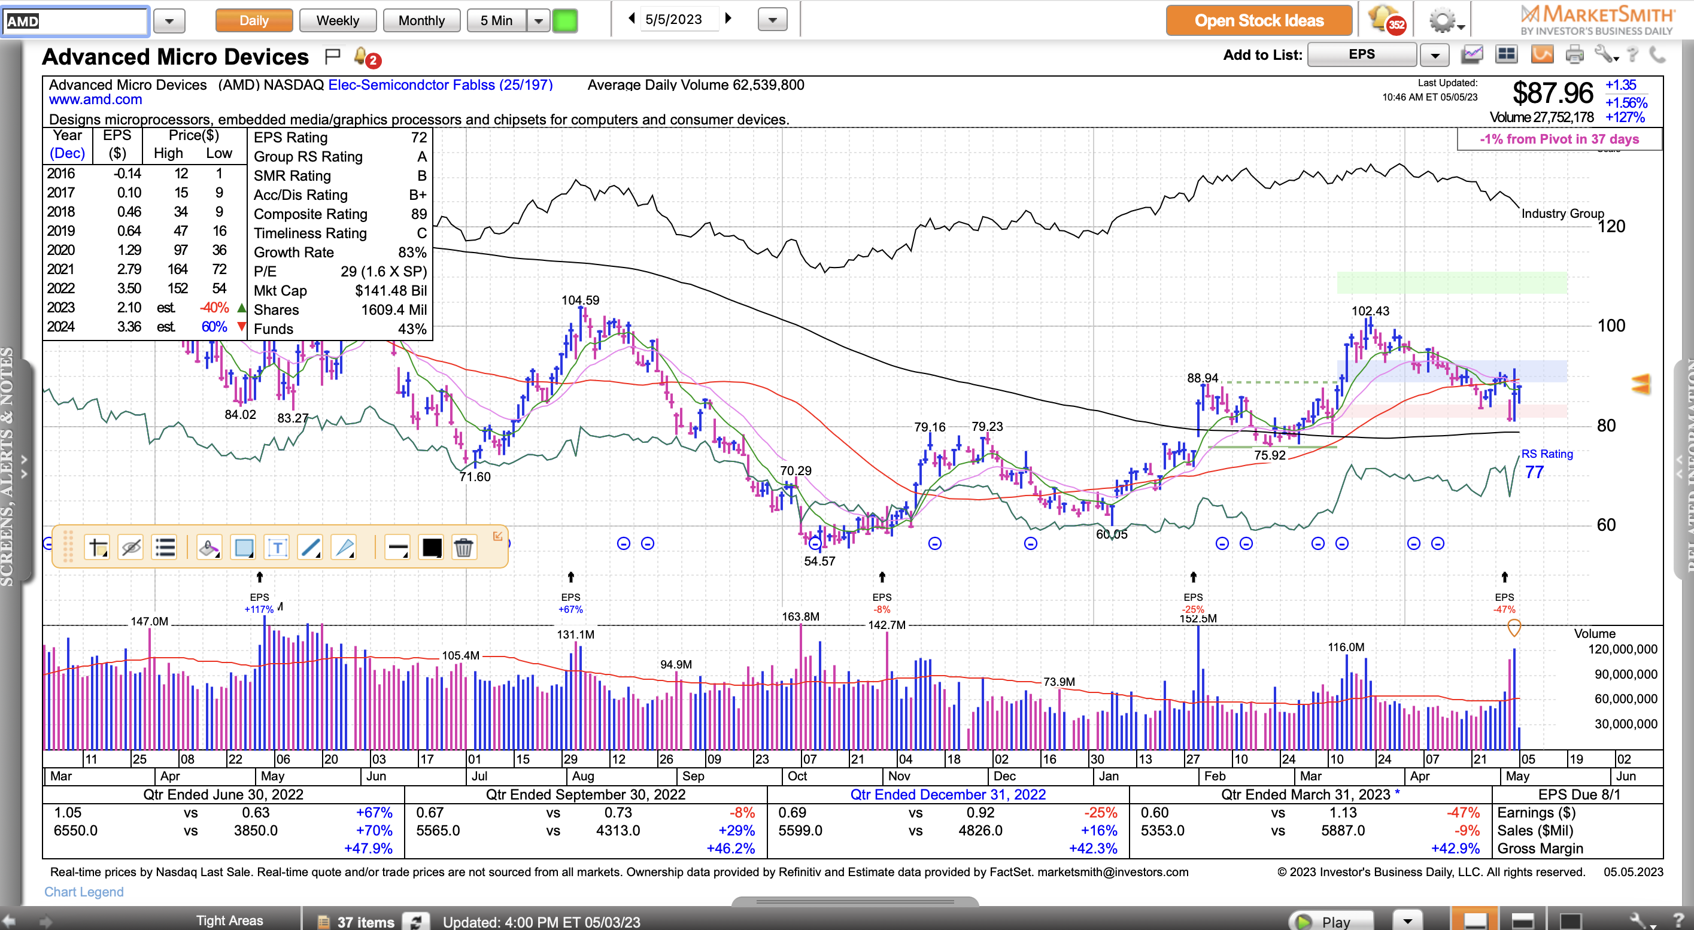The width and height of the screenshot is (1694, 930).
Task: Print the chart via printer icon
Action: click(1575, 54)
